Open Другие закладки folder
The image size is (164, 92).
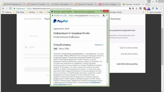(x=154, y=12)
